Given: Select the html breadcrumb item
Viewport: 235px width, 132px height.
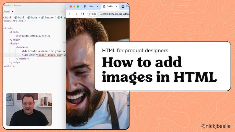Looking at the screenshot, I should pos(19,17).
